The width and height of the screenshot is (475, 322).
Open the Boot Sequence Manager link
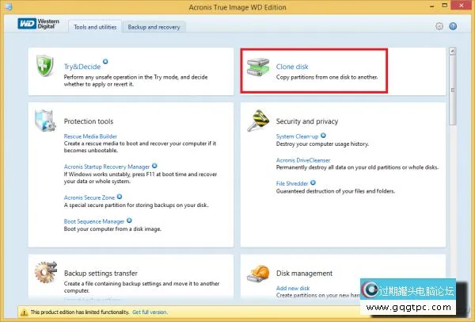pos(93,221)
